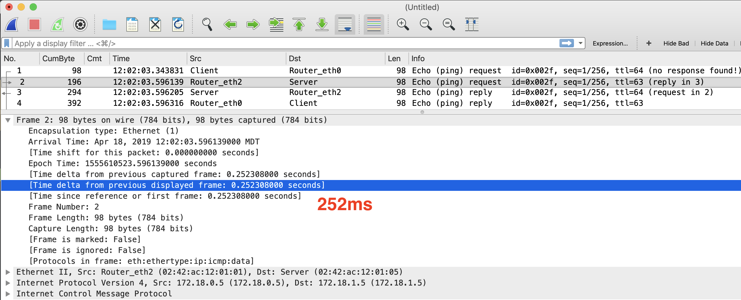
Task: Sort by the Dst column header
Action: (335, 58)
